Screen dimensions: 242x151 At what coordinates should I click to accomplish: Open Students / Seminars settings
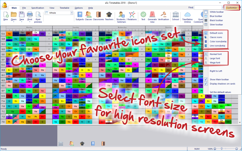point(122,16)
